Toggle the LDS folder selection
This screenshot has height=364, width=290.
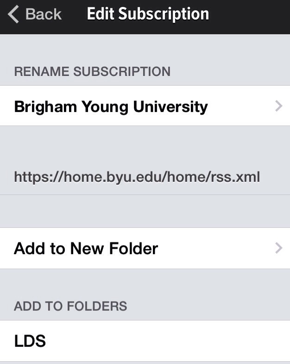[x=145, y=341]
